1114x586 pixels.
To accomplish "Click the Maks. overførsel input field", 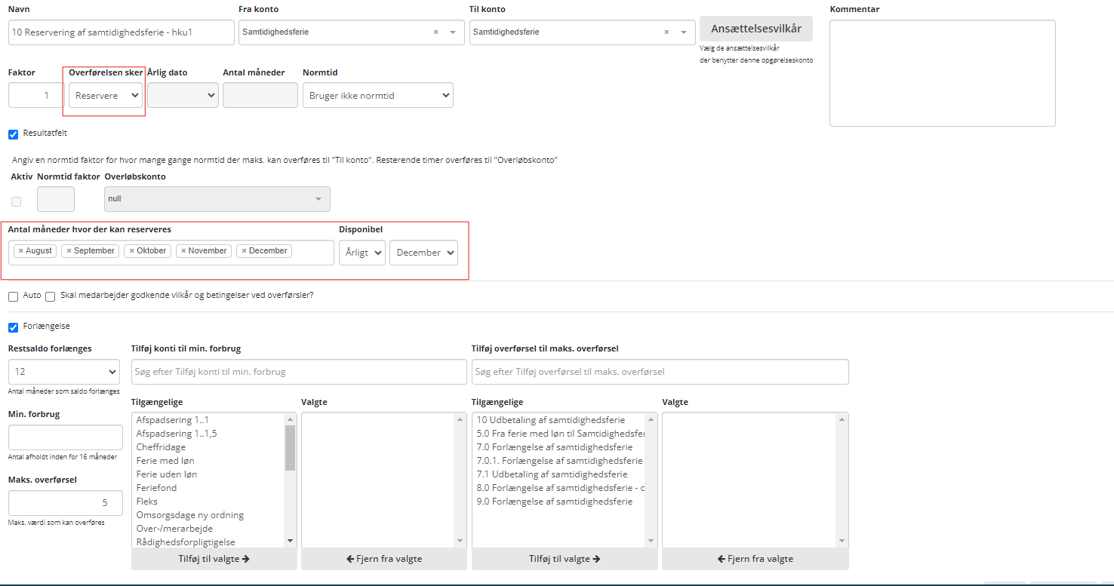I will (65, 503).
